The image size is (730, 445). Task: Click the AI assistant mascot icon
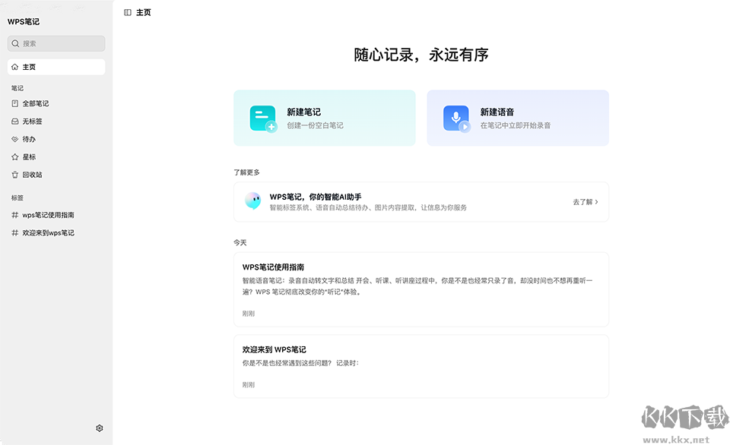tap(252, 201)
